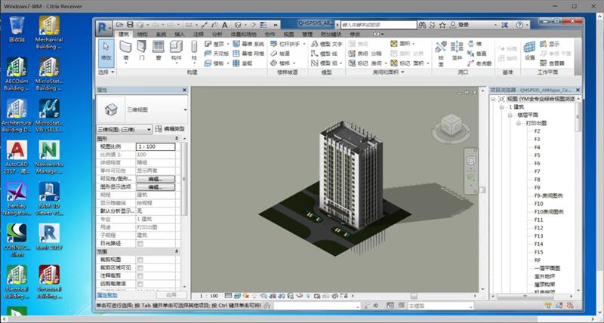Switch to the 结构 ribbon tab
This screenshot has height=323, width=604.
pyautogui.click(x=142, y=34)
